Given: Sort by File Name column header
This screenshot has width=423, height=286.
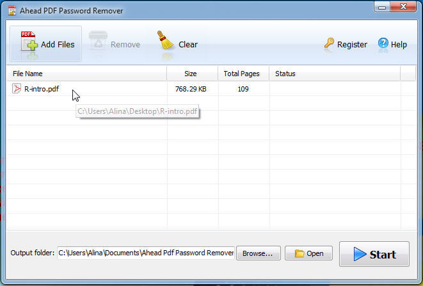Looking at the screenshot, I should pyautogui.click(x=86, y=74).
